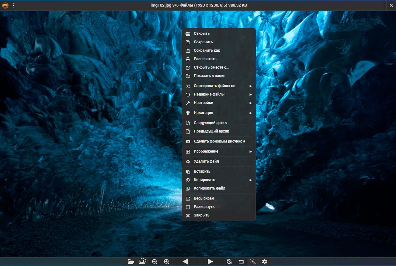This screenshot has width=396, height=266.
Task: Open settings via gear icon in toolbar
Action: pos(265,262)
